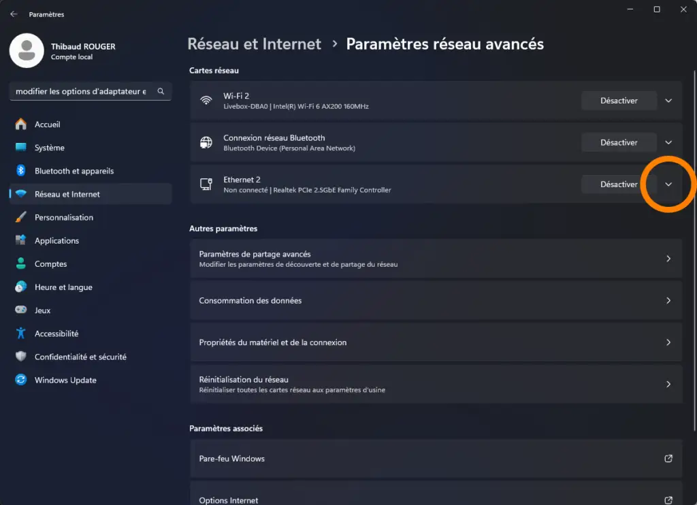Image resolution: width=697 pixels, height=505 pixels.
Task: Click the Bluetooth et appareils icon
Action: tap(21, 170)
